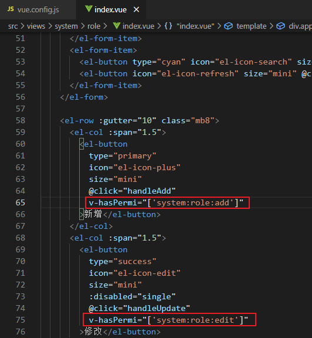Click the Vue logo icon on index.vue tab

point(89,9)
